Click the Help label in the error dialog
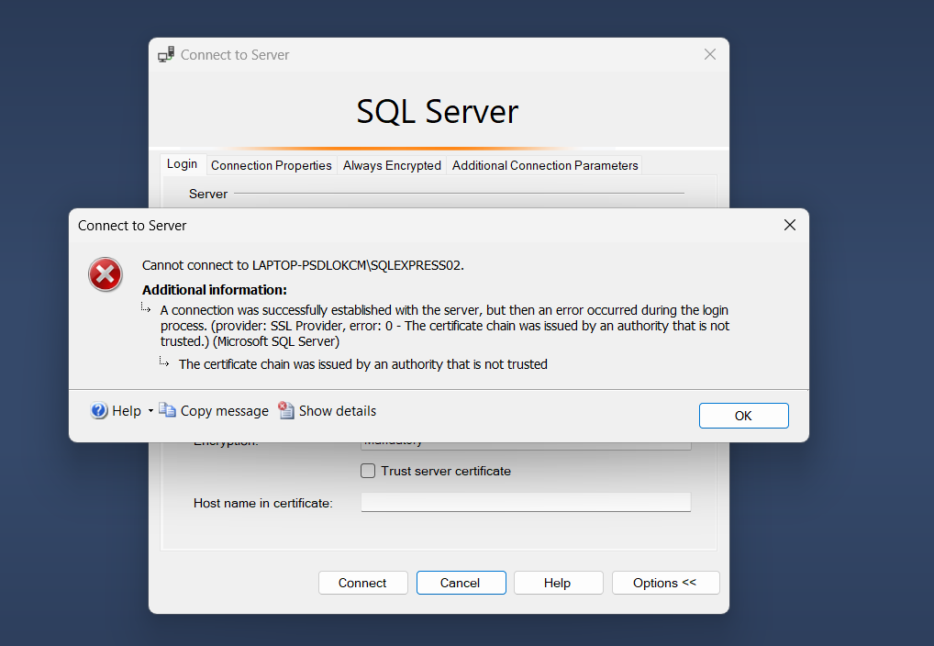The image size is (934, 646). click(127, 411)
